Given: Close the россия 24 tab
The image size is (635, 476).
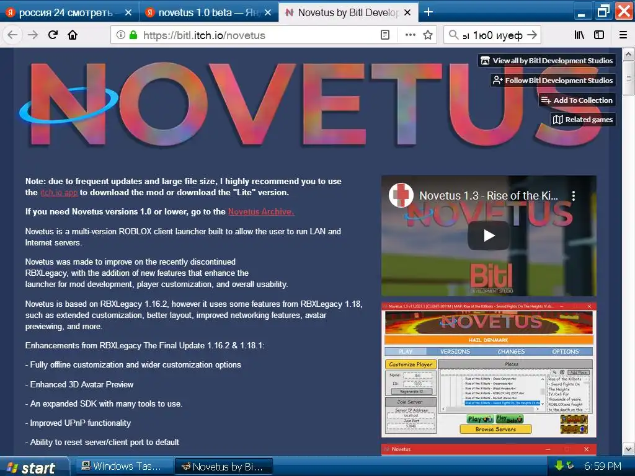Looking at the screenshot, I should click(128, 12).
